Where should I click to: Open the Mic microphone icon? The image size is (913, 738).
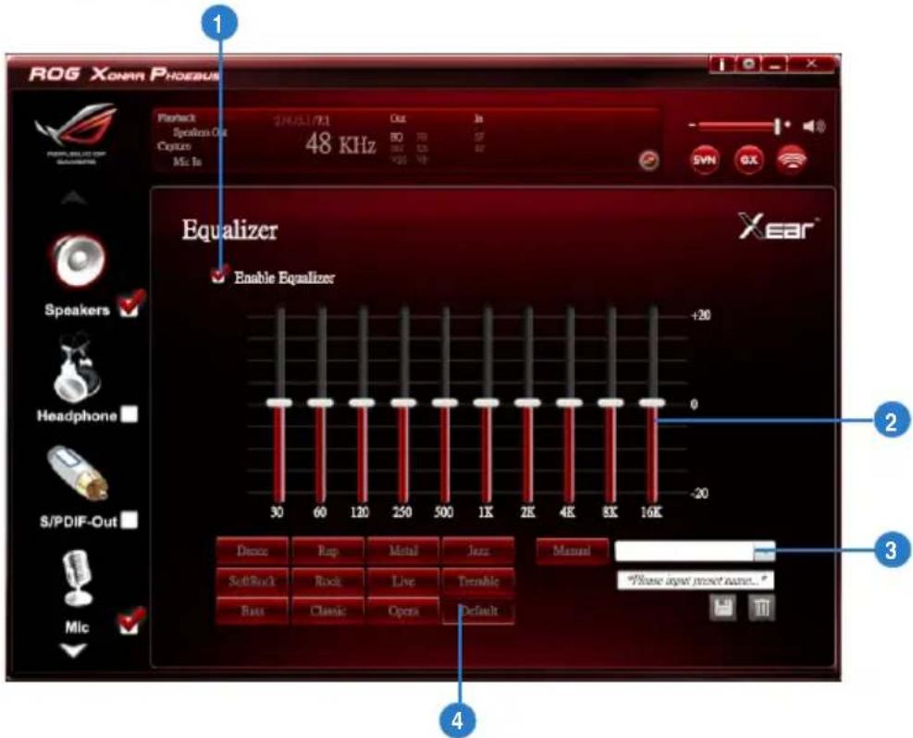[x=78, y=580]
